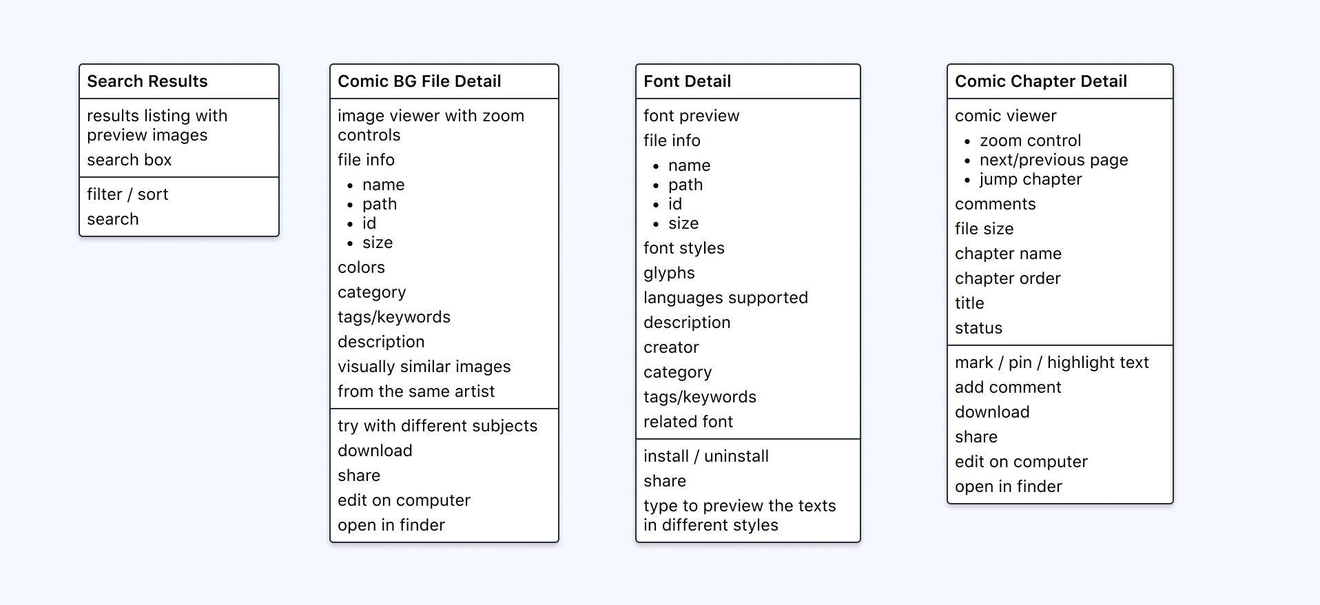Select the "languages supported" item

725,298
